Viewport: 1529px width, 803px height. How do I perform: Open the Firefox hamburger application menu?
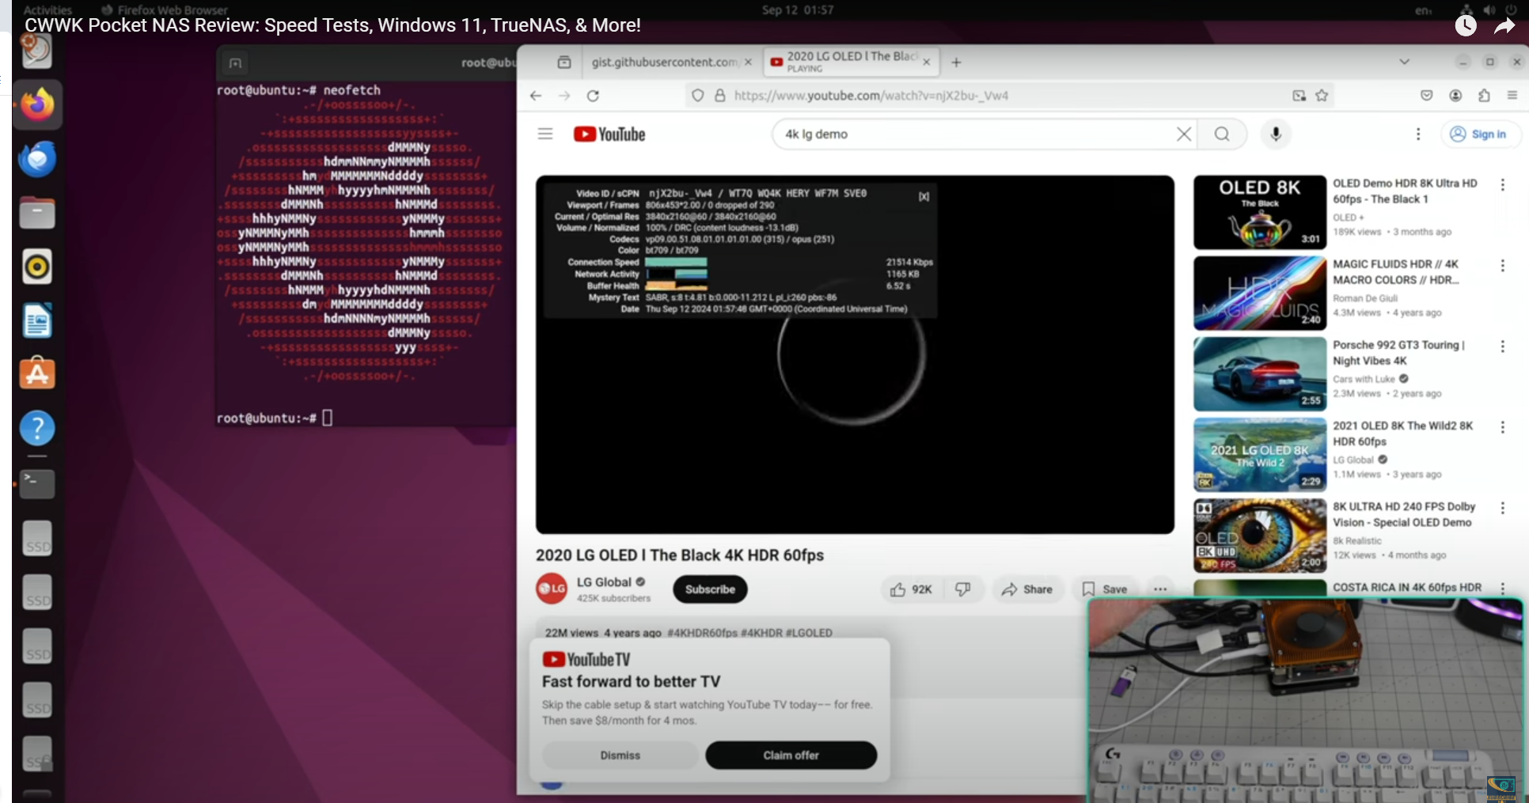(x=1512, y=96)
